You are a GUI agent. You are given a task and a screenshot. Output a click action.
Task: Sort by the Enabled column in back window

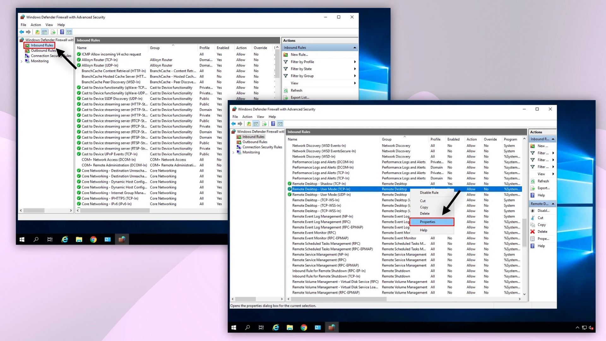(x=223, y=48)
